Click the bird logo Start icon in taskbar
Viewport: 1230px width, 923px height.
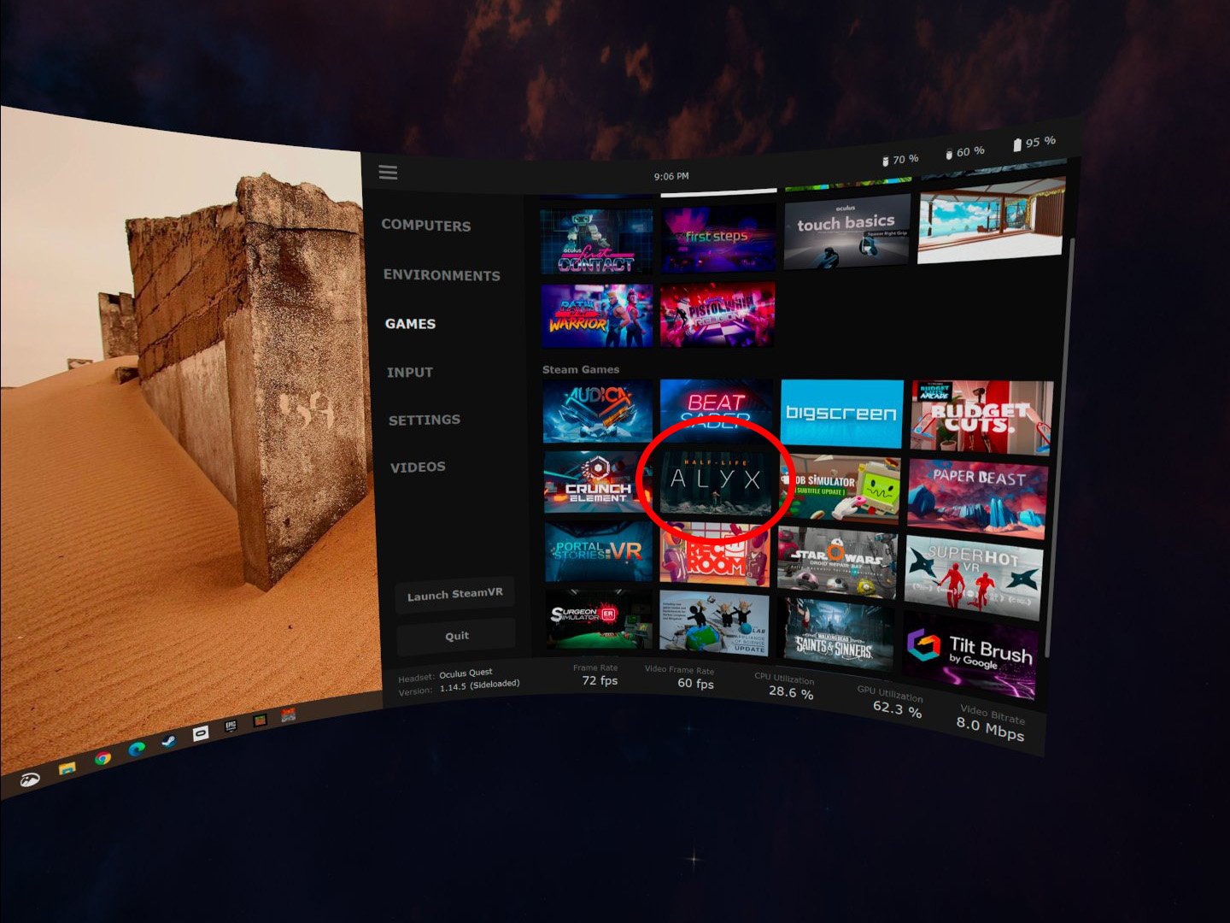coord(30,779)
